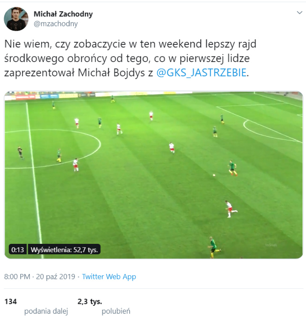Open the polubień list
This screenshot has width=306, height=318.
tap(116, 311)
